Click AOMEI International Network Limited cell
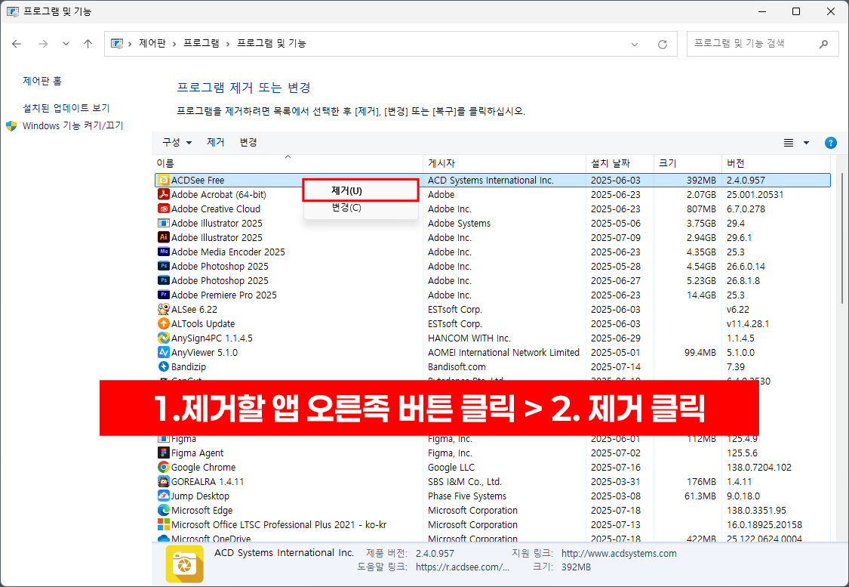Screen dimensions: 849x587 [503, 352]
